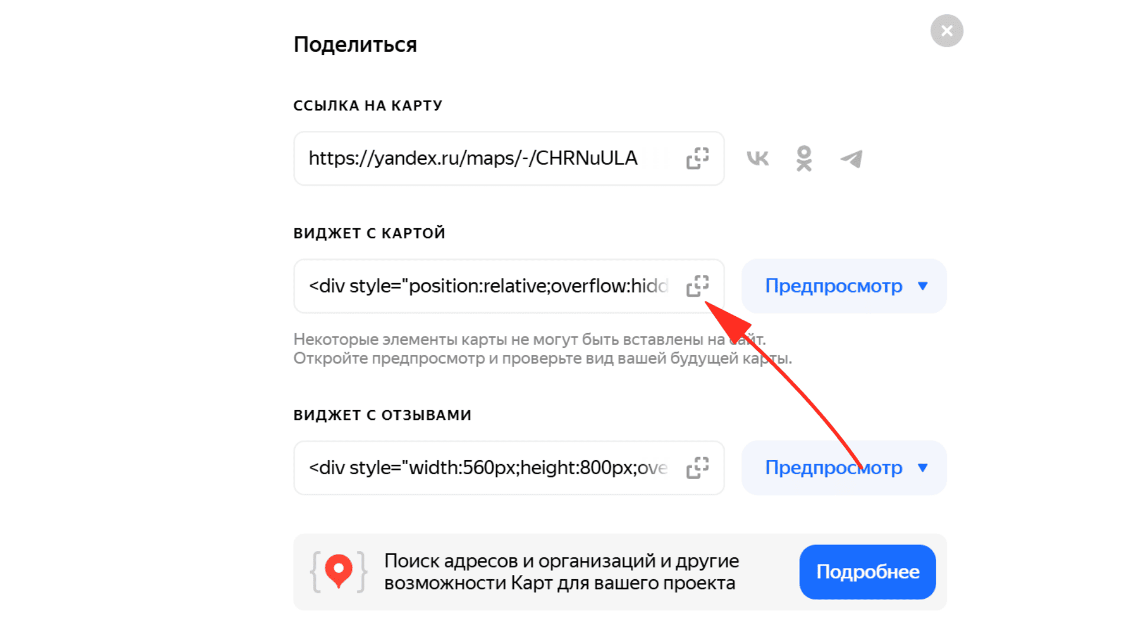The width and height of the screenshot is (1134, 637).
Task: Click text 'Поиск адресов и организаций и другие'
Action: (561, 561)
